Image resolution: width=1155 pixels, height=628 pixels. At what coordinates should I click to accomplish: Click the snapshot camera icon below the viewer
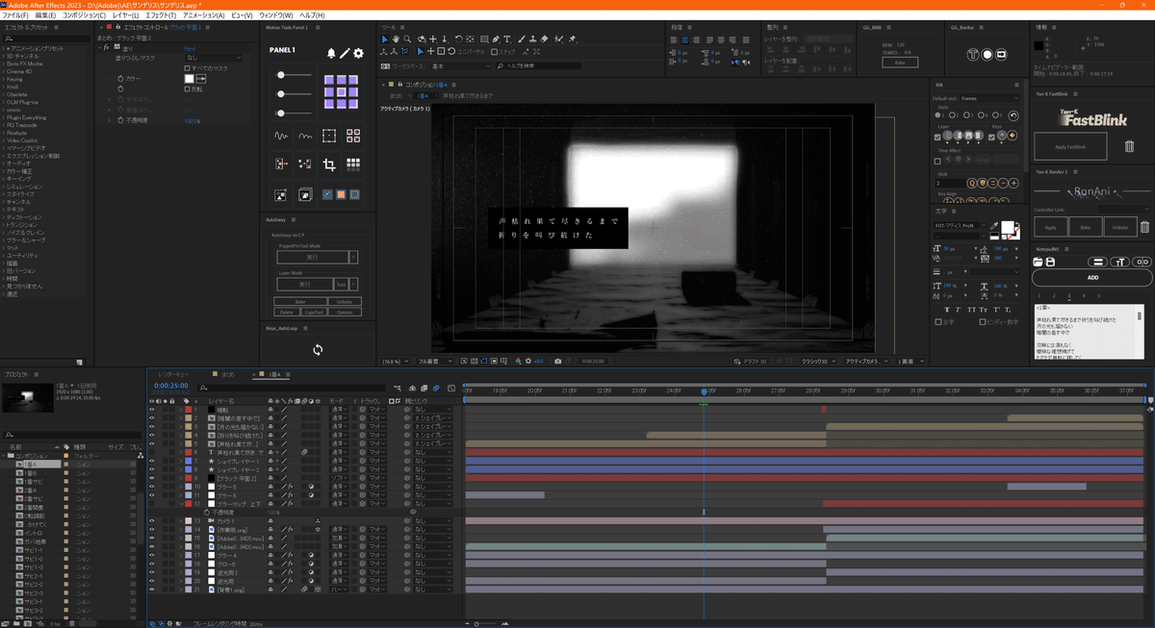[558, 362]
